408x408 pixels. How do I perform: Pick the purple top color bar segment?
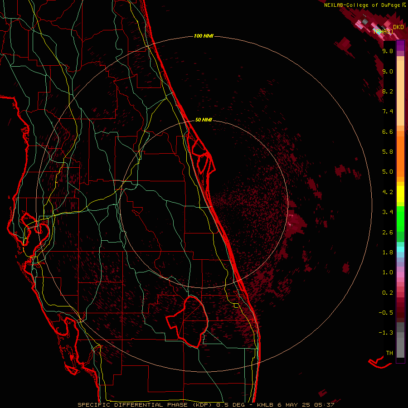400,45
